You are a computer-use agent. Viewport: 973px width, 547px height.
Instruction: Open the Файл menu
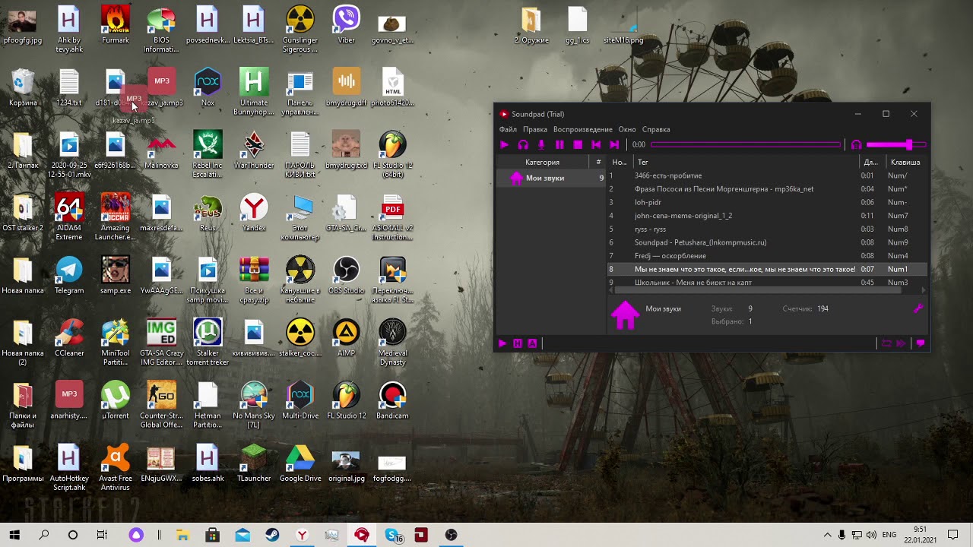508,129
